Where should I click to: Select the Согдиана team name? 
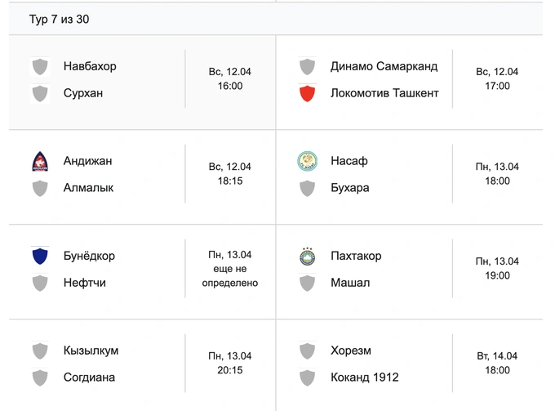[89, 377]
